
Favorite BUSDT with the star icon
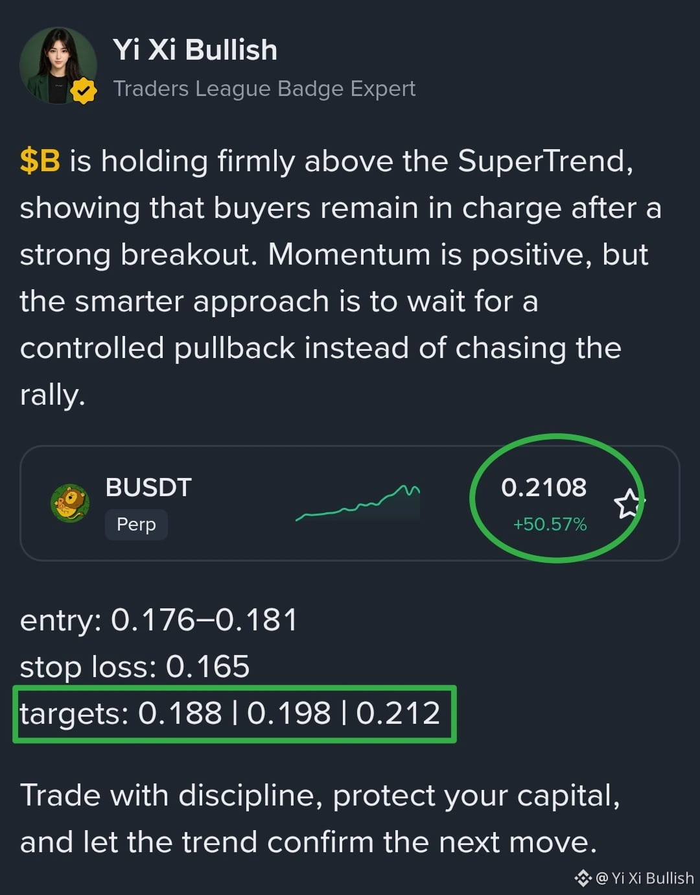point(629,504)
